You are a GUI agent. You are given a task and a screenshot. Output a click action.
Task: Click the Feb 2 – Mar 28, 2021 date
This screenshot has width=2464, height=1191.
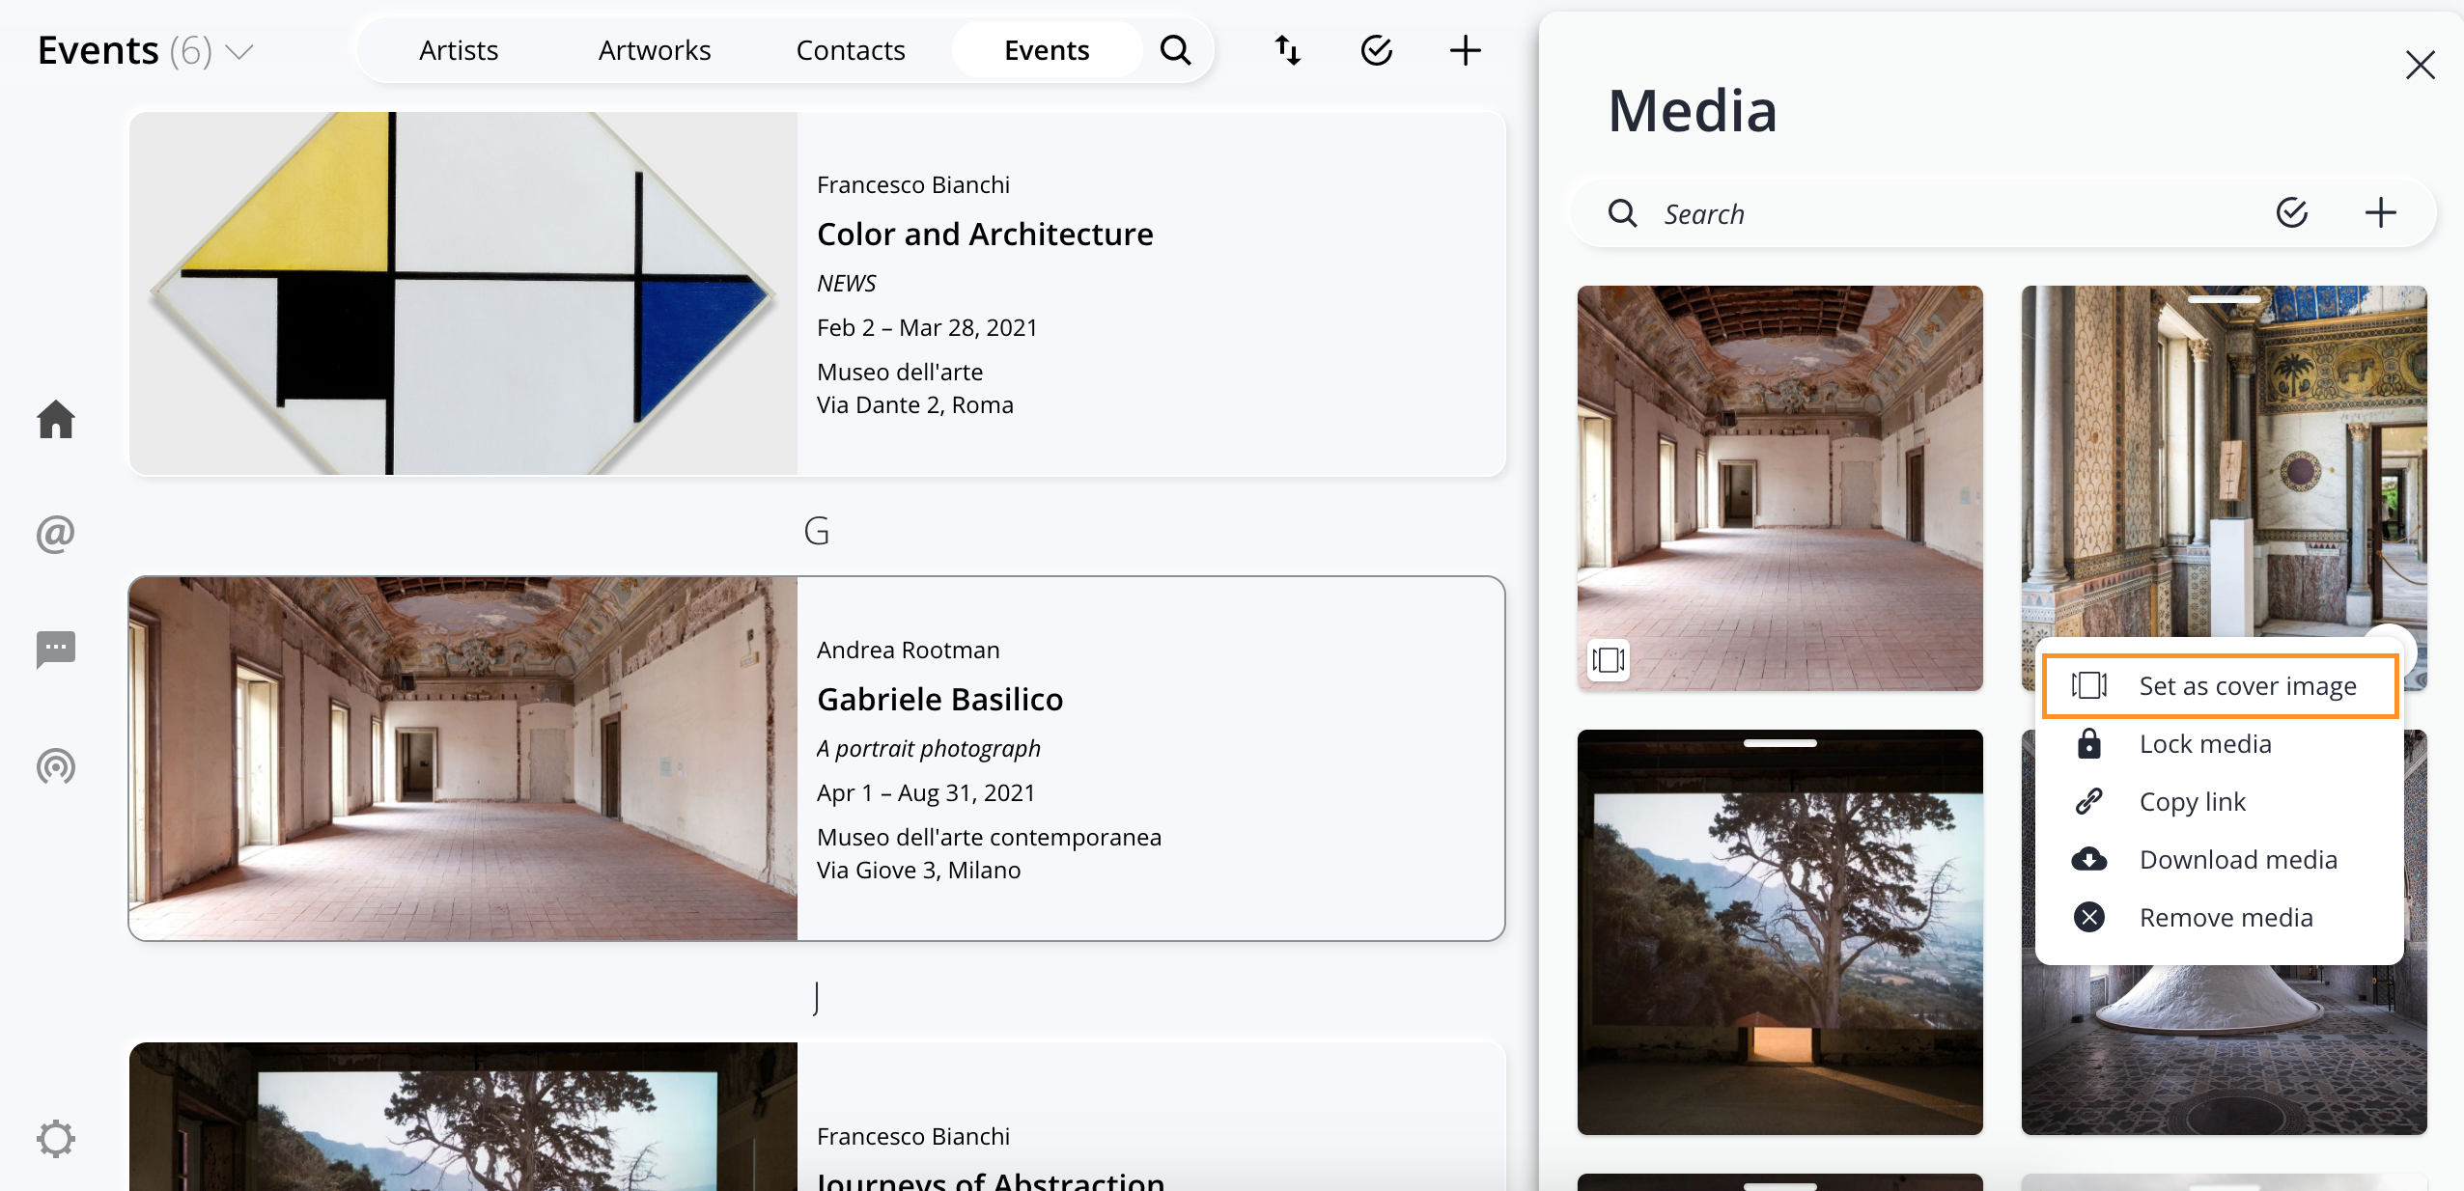pos(927,327)
